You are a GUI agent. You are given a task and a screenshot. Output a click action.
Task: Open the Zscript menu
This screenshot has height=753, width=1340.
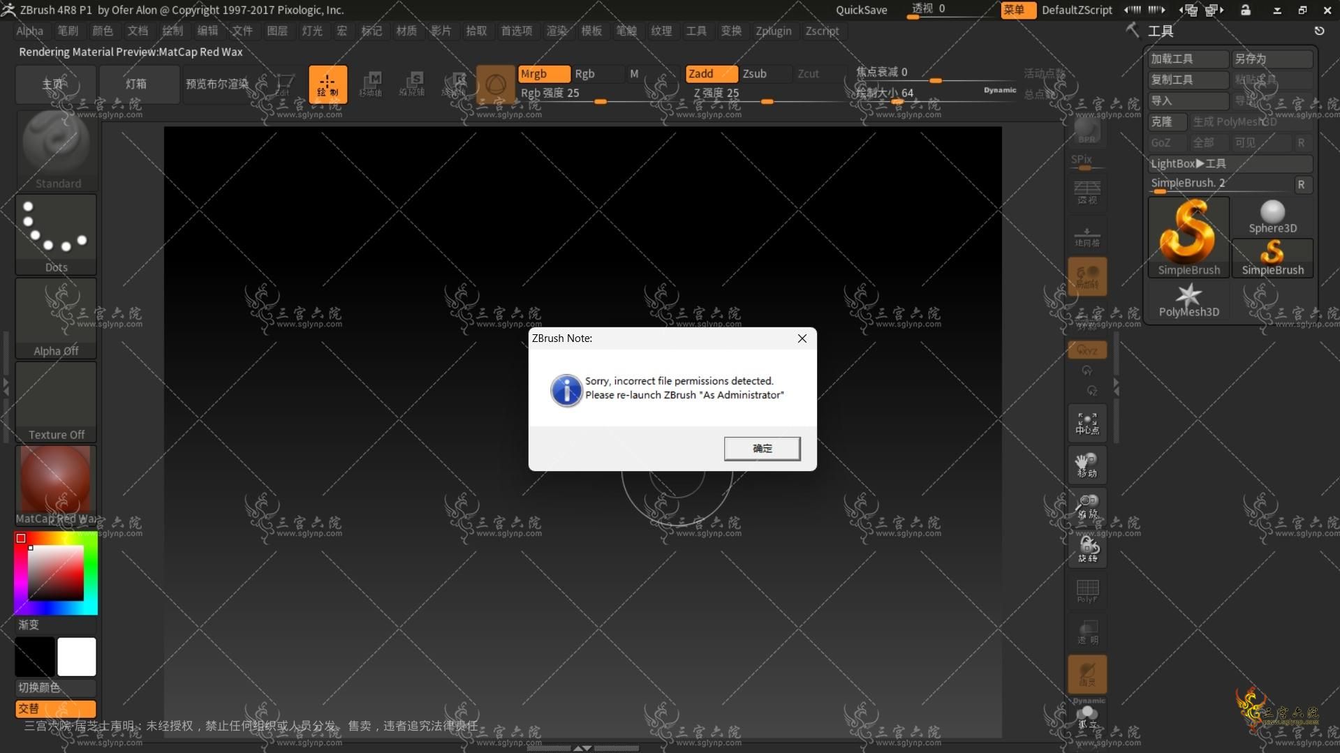822,31
